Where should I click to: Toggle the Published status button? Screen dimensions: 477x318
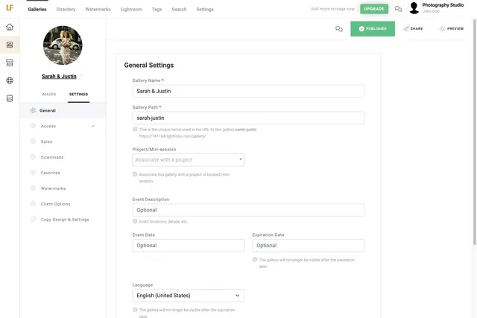coord(373,28)
